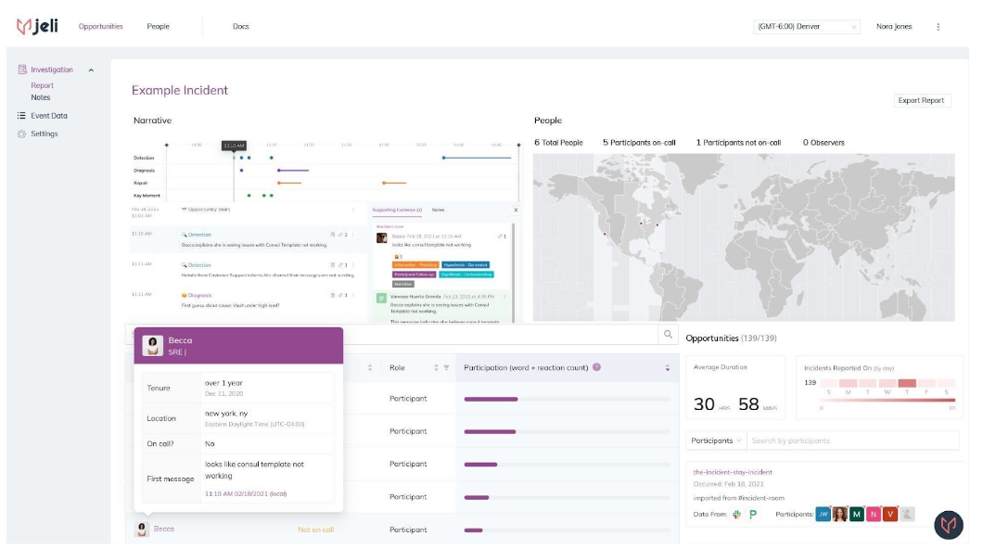The image size is (983, 549).
Task: Switch to the Notes tab in evidence panel
Action: (439, 210)
